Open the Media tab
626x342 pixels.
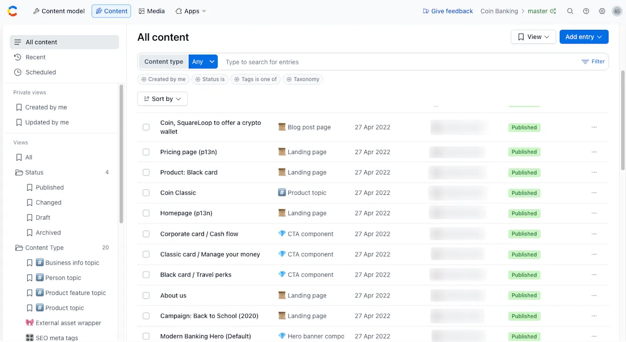152,11
